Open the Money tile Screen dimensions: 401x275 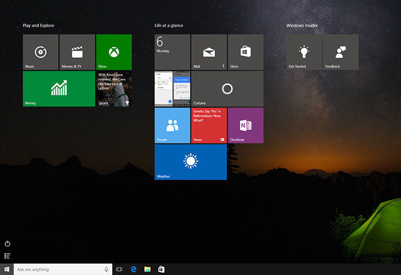(59, 89)
